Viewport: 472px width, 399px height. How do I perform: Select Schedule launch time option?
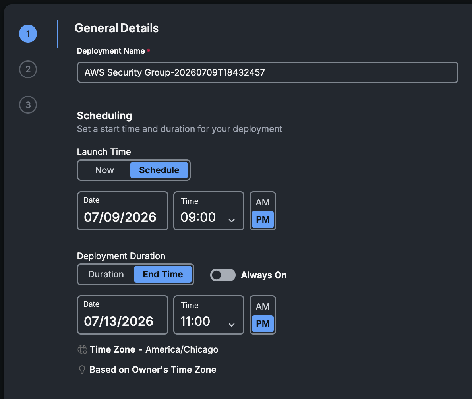pos(159,170)
